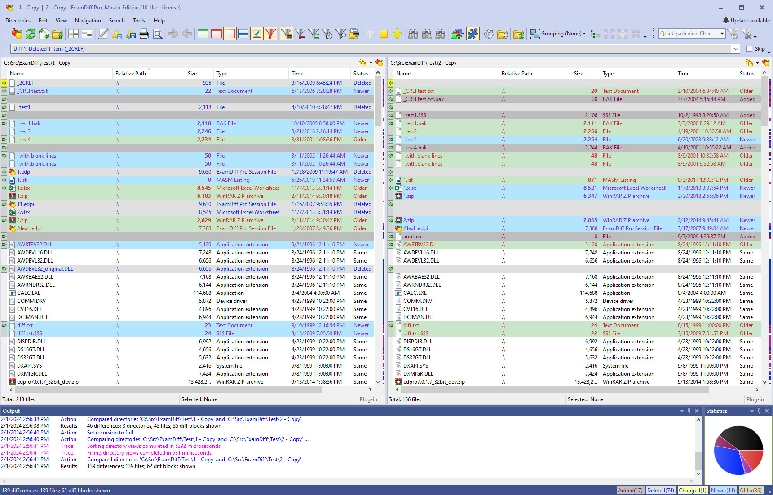Expand the Diff 1 current difference dropdown
This screenshot has width=773, height=495.
[736, 49]
